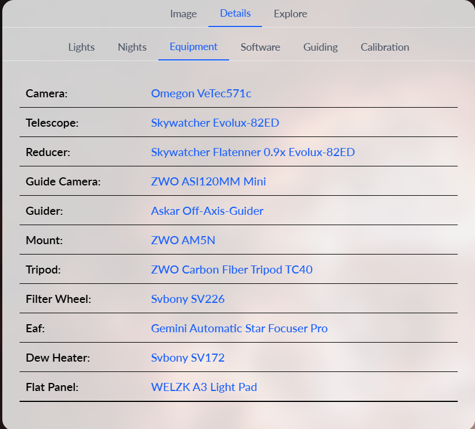Follow the ZWO AM5N mount link
475x429 pixels.
(x=183, y=240)
